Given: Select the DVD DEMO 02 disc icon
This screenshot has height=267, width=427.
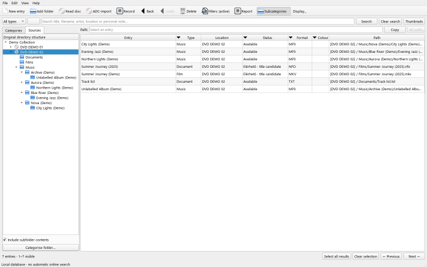Looking at the screenshot, I should pos(17,52).
